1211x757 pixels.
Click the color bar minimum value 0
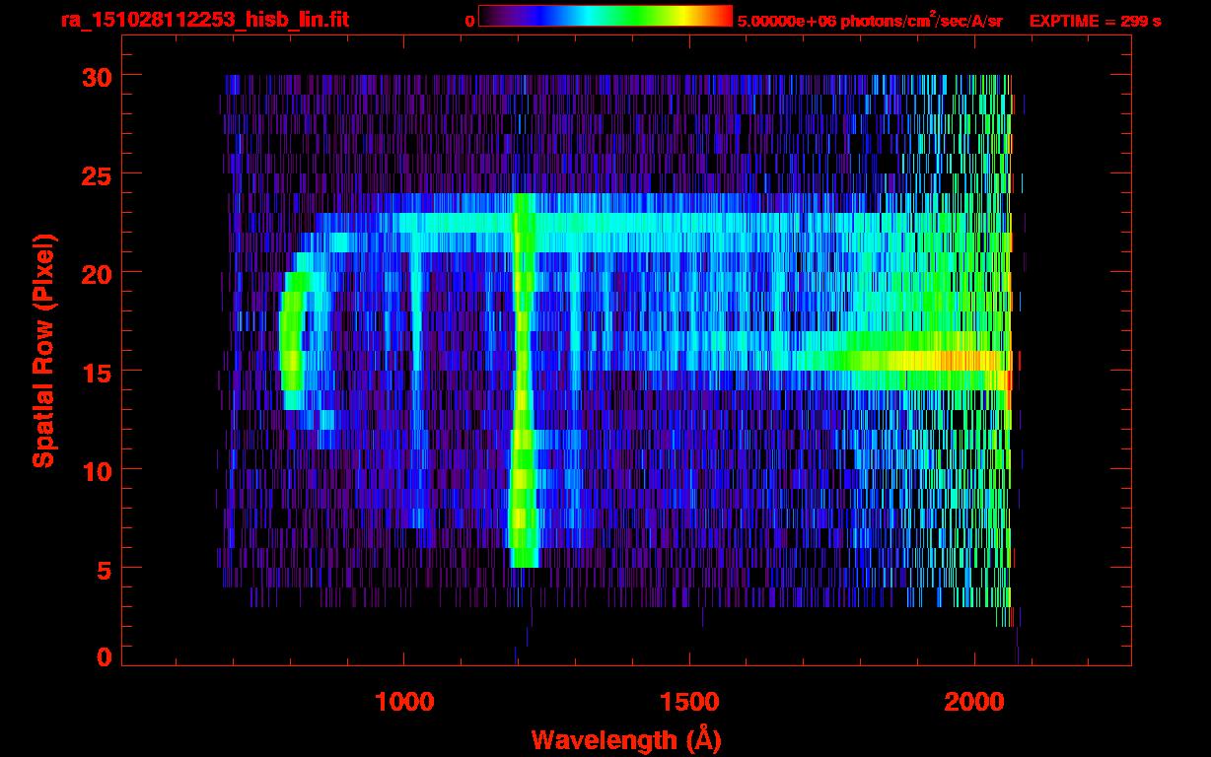pos(469,21)
